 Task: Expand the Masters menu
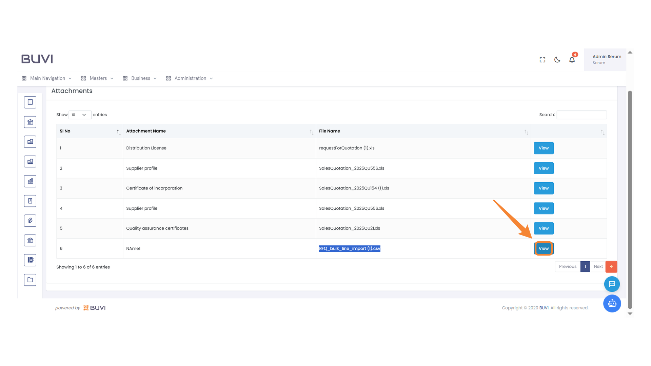[97, 78]
